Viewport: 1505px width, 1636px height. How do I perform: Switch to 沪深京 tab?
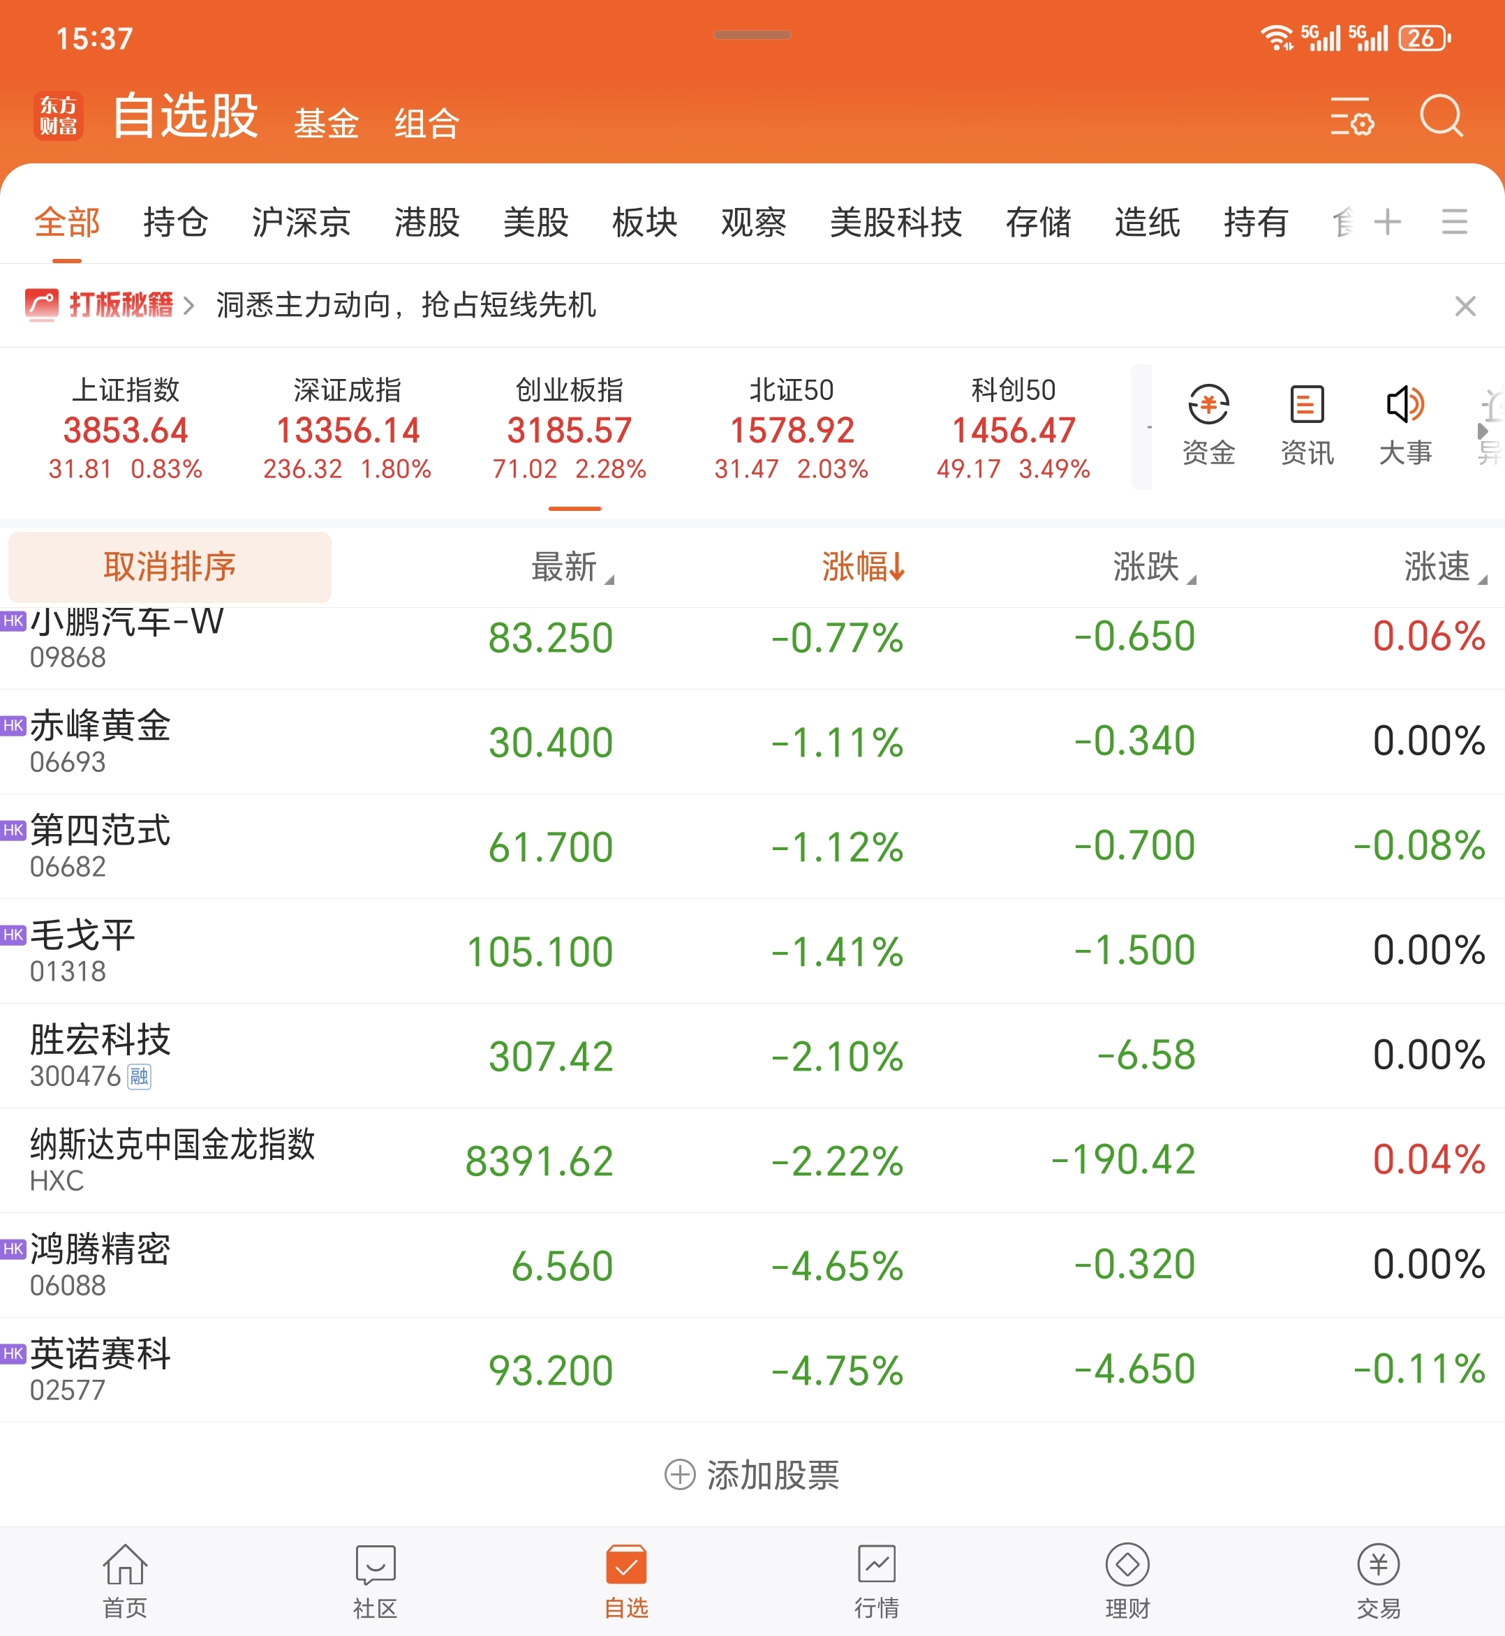point(302,223)
